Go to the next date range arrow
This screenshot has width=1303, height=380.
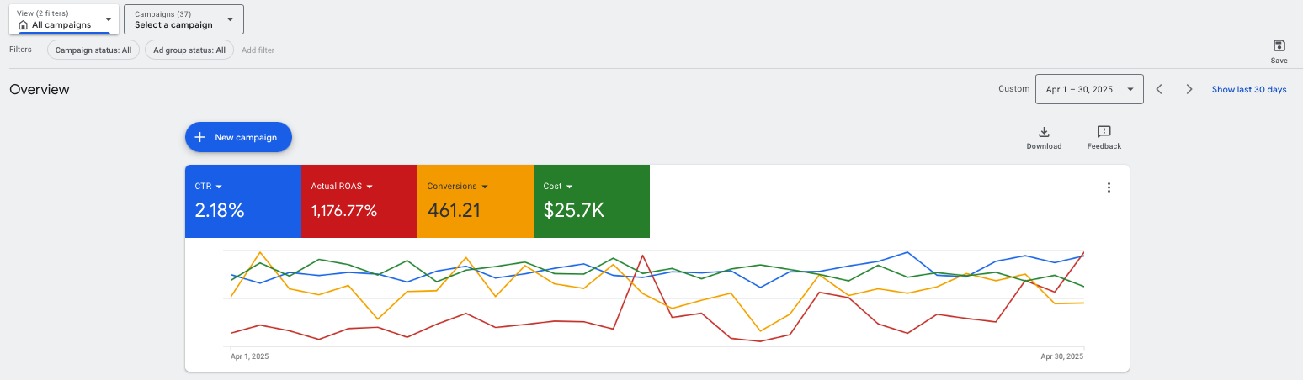[1189, 89]
